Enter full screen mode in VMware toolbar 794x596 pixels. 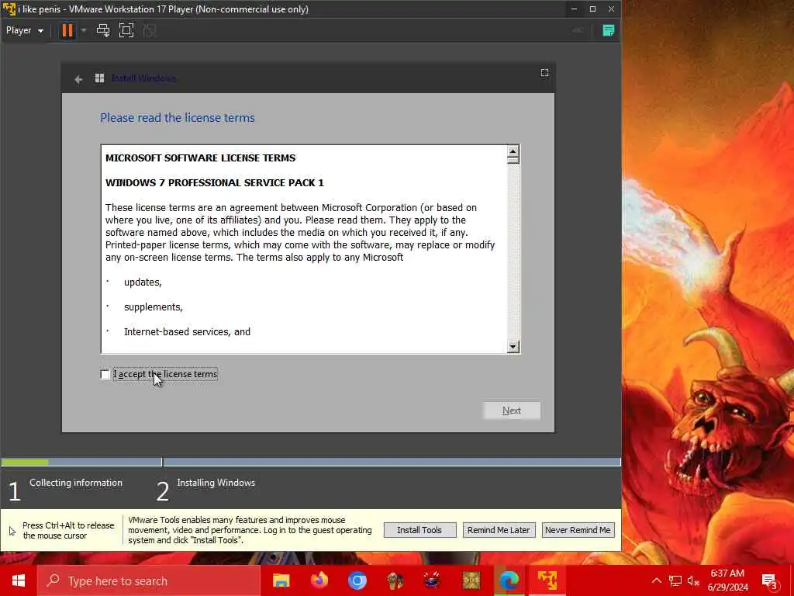point(126,30)
